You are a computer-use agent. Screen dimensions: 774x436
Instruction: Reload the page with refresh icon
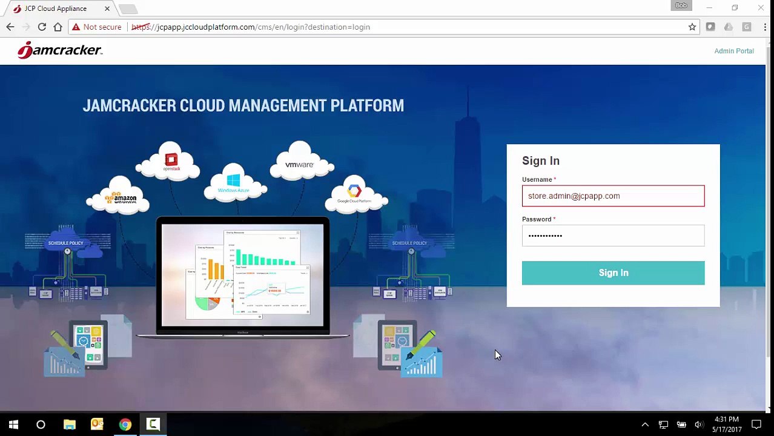[42, 27]
